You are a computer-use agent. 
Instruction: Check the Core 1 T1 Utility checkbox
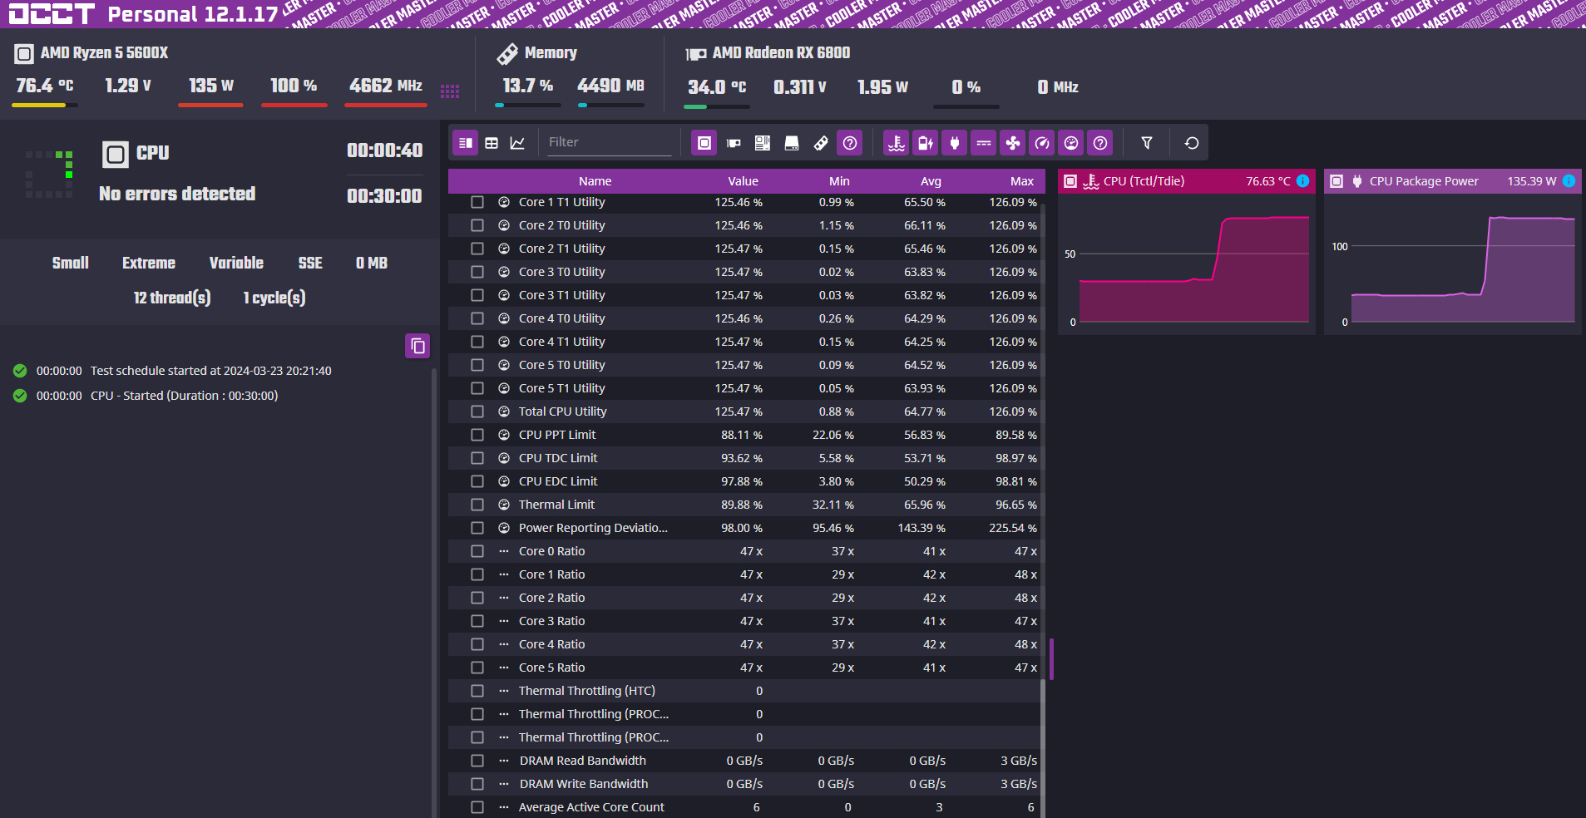[477, 202]
